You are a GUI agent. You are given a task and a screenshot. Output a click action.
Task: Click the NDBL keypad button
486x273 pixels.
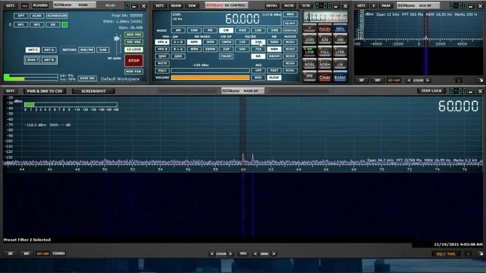pyautogui.click(x=309, y=64)
